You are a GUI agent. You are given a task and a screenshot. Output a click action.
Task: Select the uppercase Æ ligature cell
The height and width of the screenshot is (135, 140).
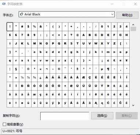(x=84, y=78)
